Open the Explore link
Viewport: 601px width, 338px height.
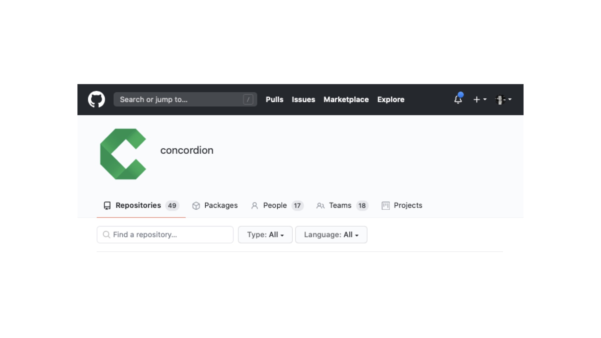point(391,100)
